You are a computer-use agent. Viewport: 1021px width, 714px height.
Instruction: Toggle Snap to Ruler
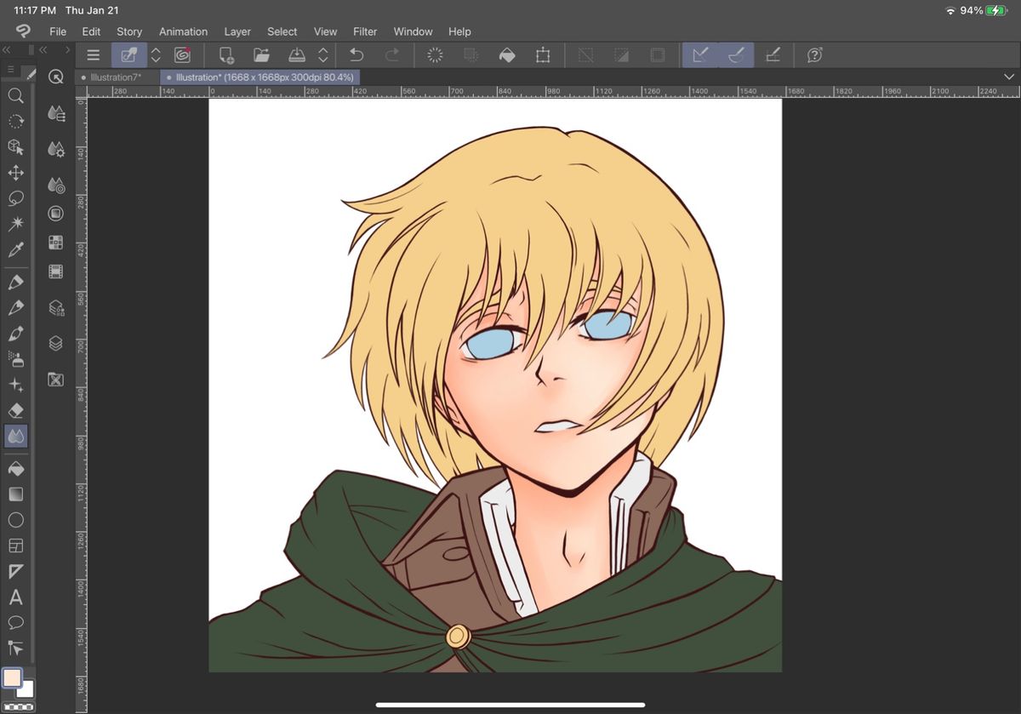(x=700, y=55)
